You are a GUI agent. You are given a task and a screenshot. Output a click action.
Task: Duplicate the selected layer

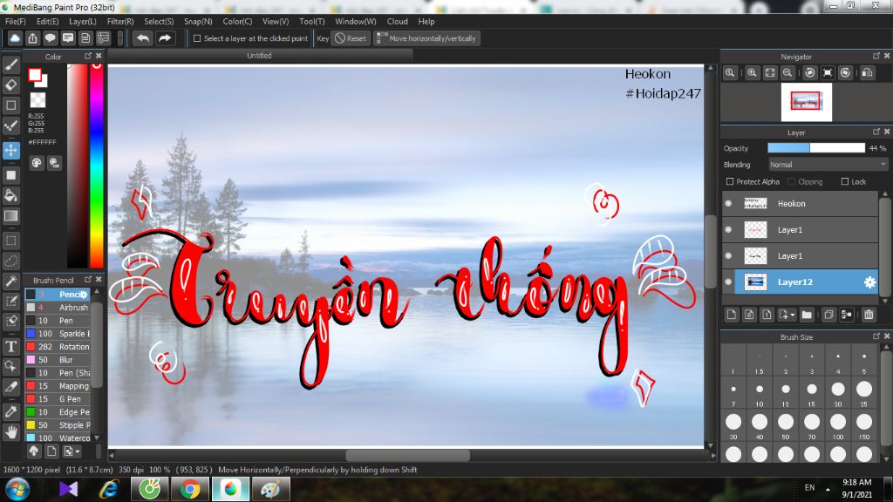(828, 315)
